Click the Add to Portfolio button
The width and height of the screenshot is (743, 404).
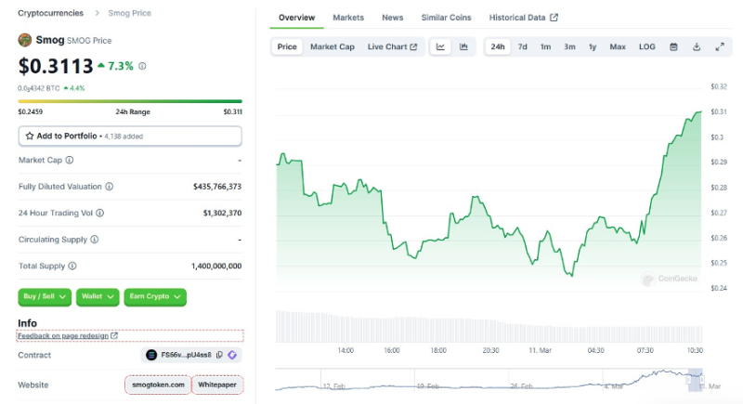click(x=130, y=136)
